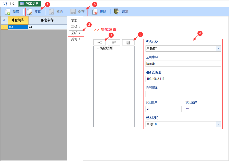Click the 取消 (Cancel) toolbar button
This screenshot has height=161, width=229.
56,12
